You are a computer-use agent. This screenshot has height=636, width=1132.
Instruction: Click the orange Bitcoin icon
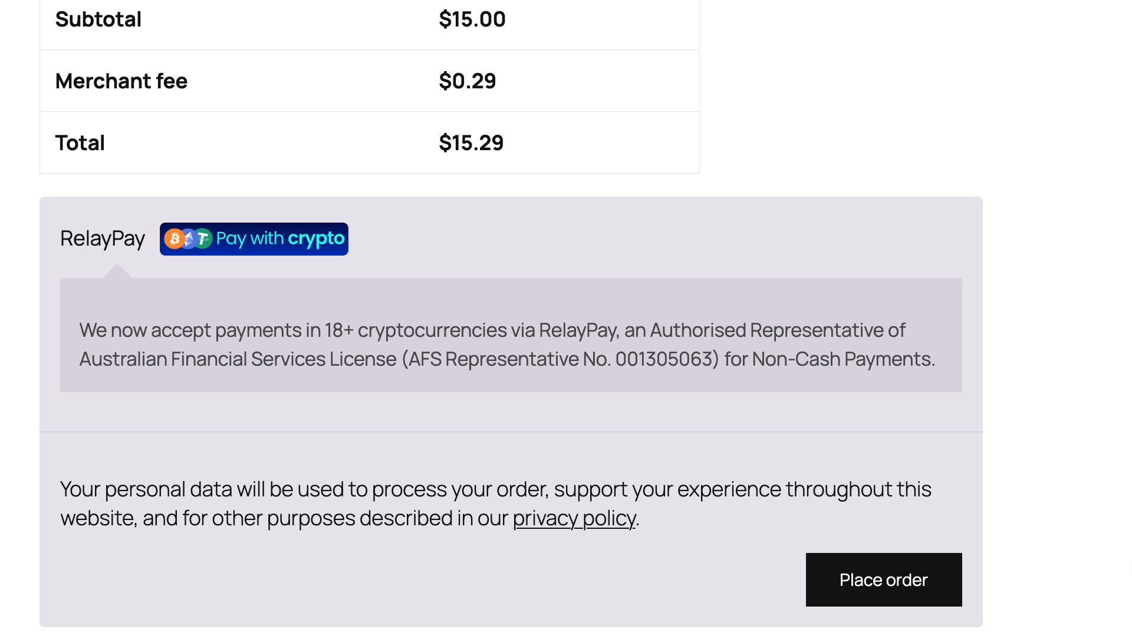(x=174, y=238)
